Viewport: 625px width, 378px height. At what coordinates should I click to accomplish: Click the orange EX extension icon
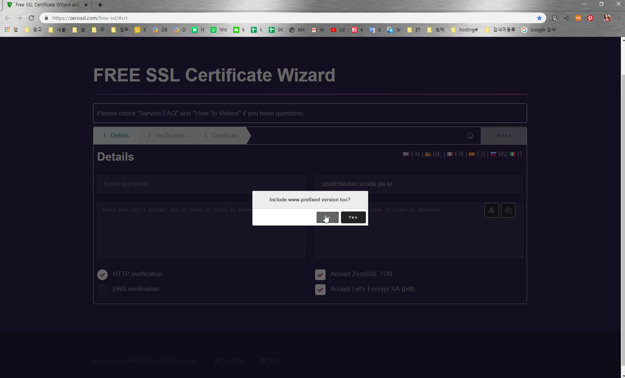coord(578,18)
